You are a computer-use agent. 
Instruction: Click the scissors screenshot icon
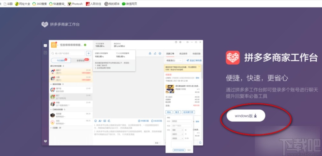tap(100, 121)
